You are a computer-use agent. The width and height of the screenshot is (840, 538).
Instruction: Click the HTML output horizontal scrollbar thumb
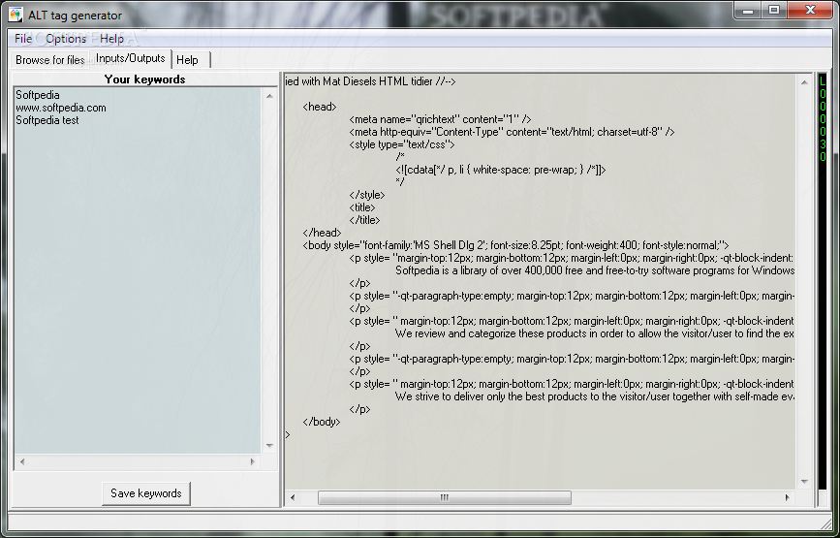[445, 498]
